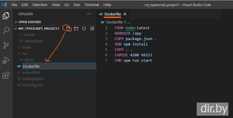Open the Terminal menu
This screenshot has width=233, height=118.
click(x=92, y=5)
